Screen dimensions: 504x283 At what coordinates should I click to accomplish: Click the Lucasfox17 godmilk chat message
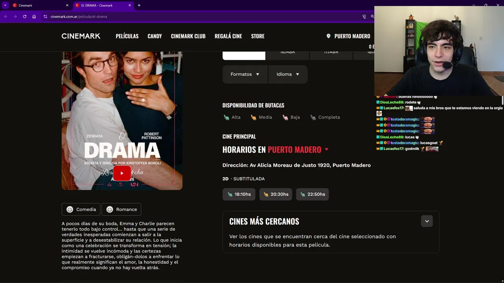pos(408,149)
